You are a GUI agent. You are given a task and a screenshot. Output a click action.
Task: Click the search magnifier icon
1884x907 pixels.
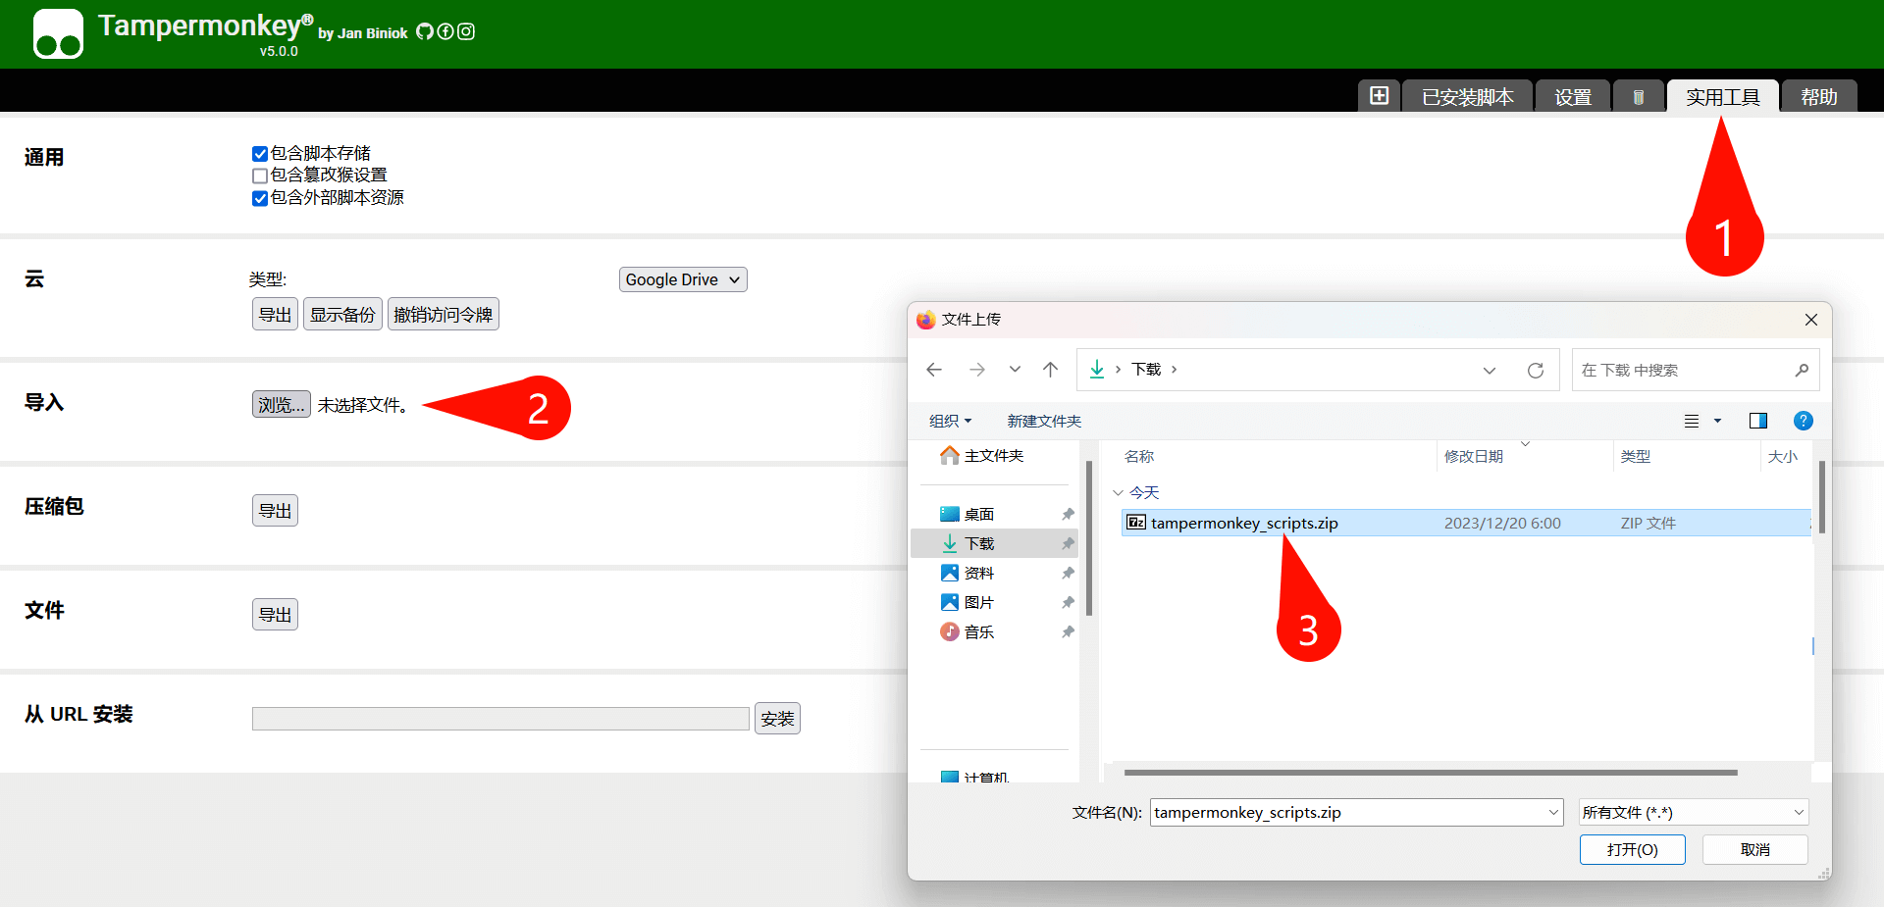(1802, 370)
